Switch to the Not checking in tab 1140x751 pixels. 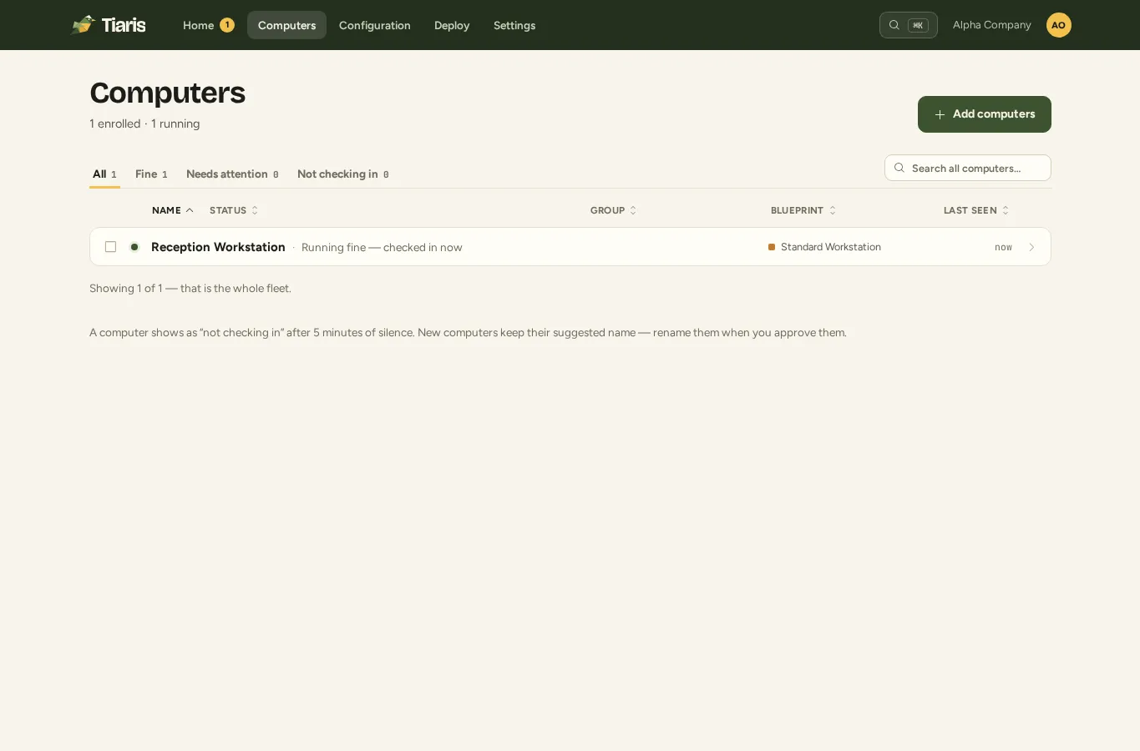(x=343, y=174)
